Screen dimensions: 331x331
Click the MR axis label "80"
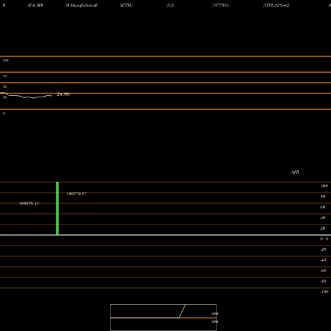pyautogui.click(x=323, y=197)
